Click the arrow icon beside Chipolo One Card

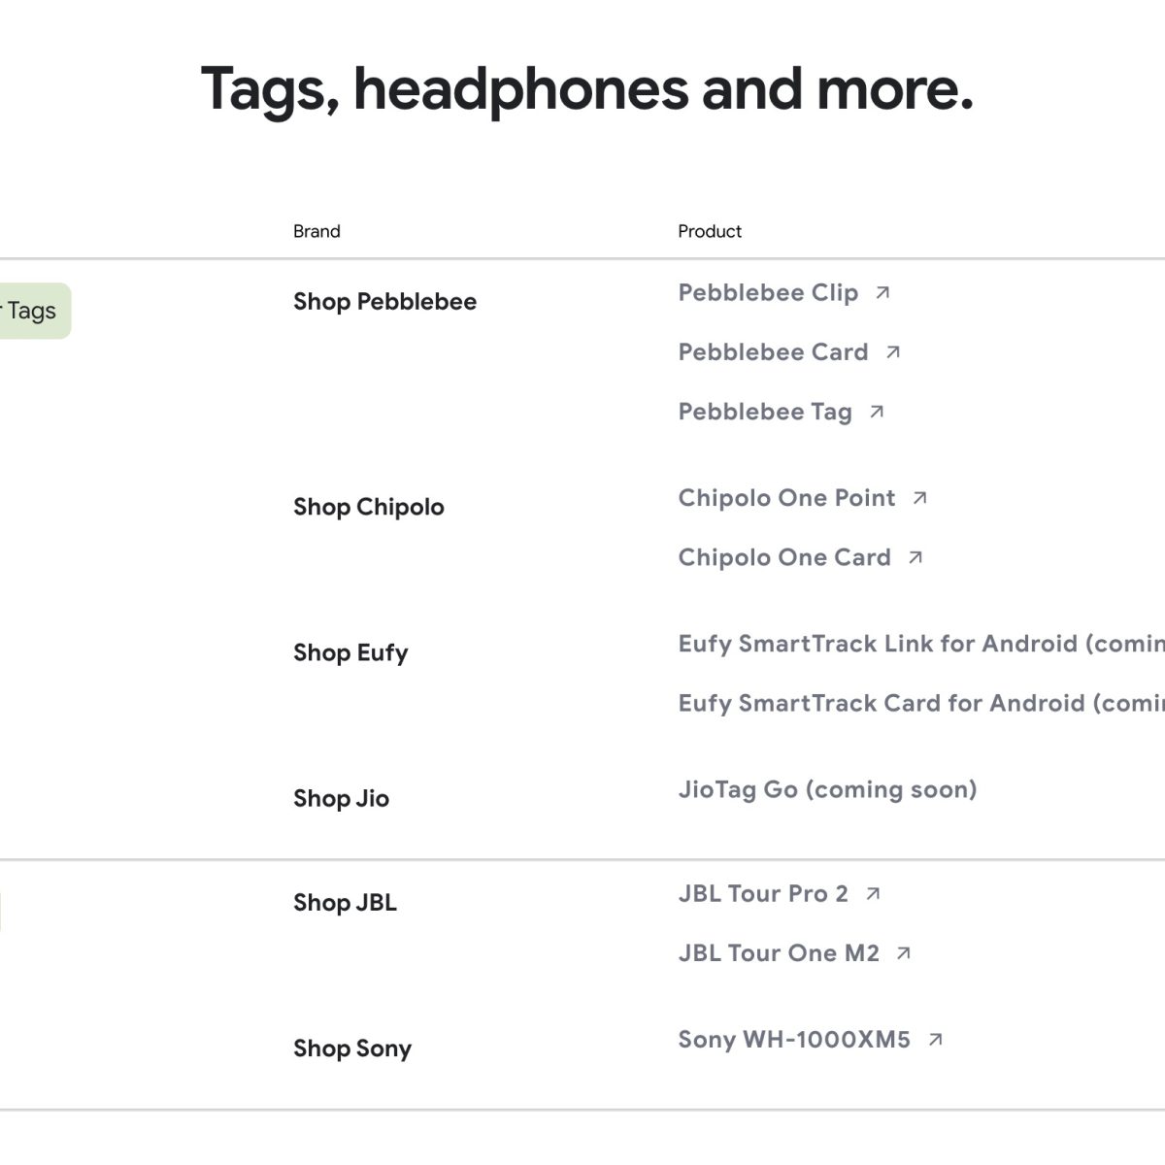click(x=915, y=557)
